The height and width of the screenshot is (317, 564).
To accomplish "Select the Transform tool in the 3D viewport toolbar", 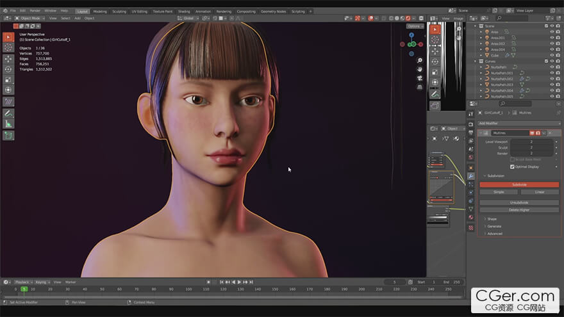I will 8,90.
